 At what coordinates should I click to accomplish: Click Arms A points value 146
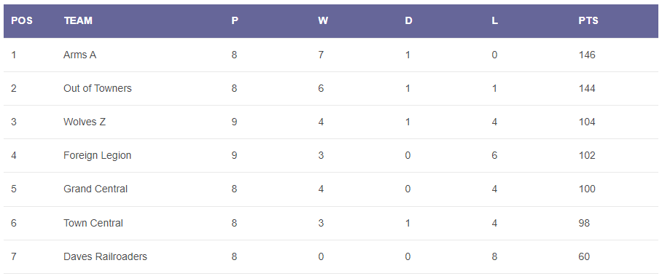(x=587, y=55)
